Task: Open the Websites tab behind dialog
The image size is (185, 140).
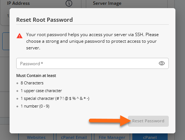Action: point(36,137)
